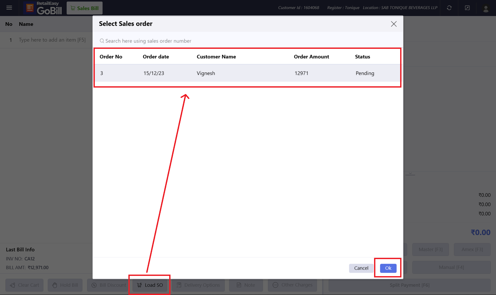
Task: Click the Order Amount column header
Action: click(x=311, y=57)
